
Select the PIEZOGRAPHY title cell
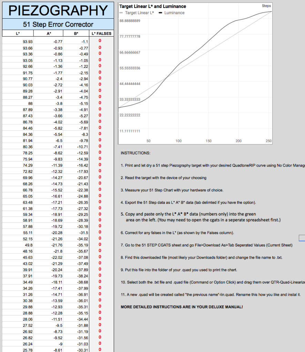click(x=58, y=10)
